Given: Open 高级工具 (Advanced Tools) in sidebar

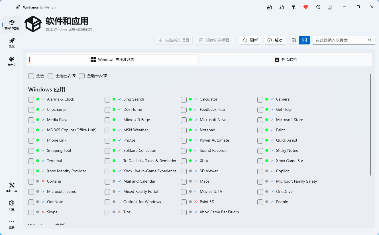Looking at the screenshot, I should click(12, 187).
